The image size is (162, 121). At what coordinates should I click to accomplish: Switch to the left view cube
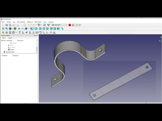58,29
